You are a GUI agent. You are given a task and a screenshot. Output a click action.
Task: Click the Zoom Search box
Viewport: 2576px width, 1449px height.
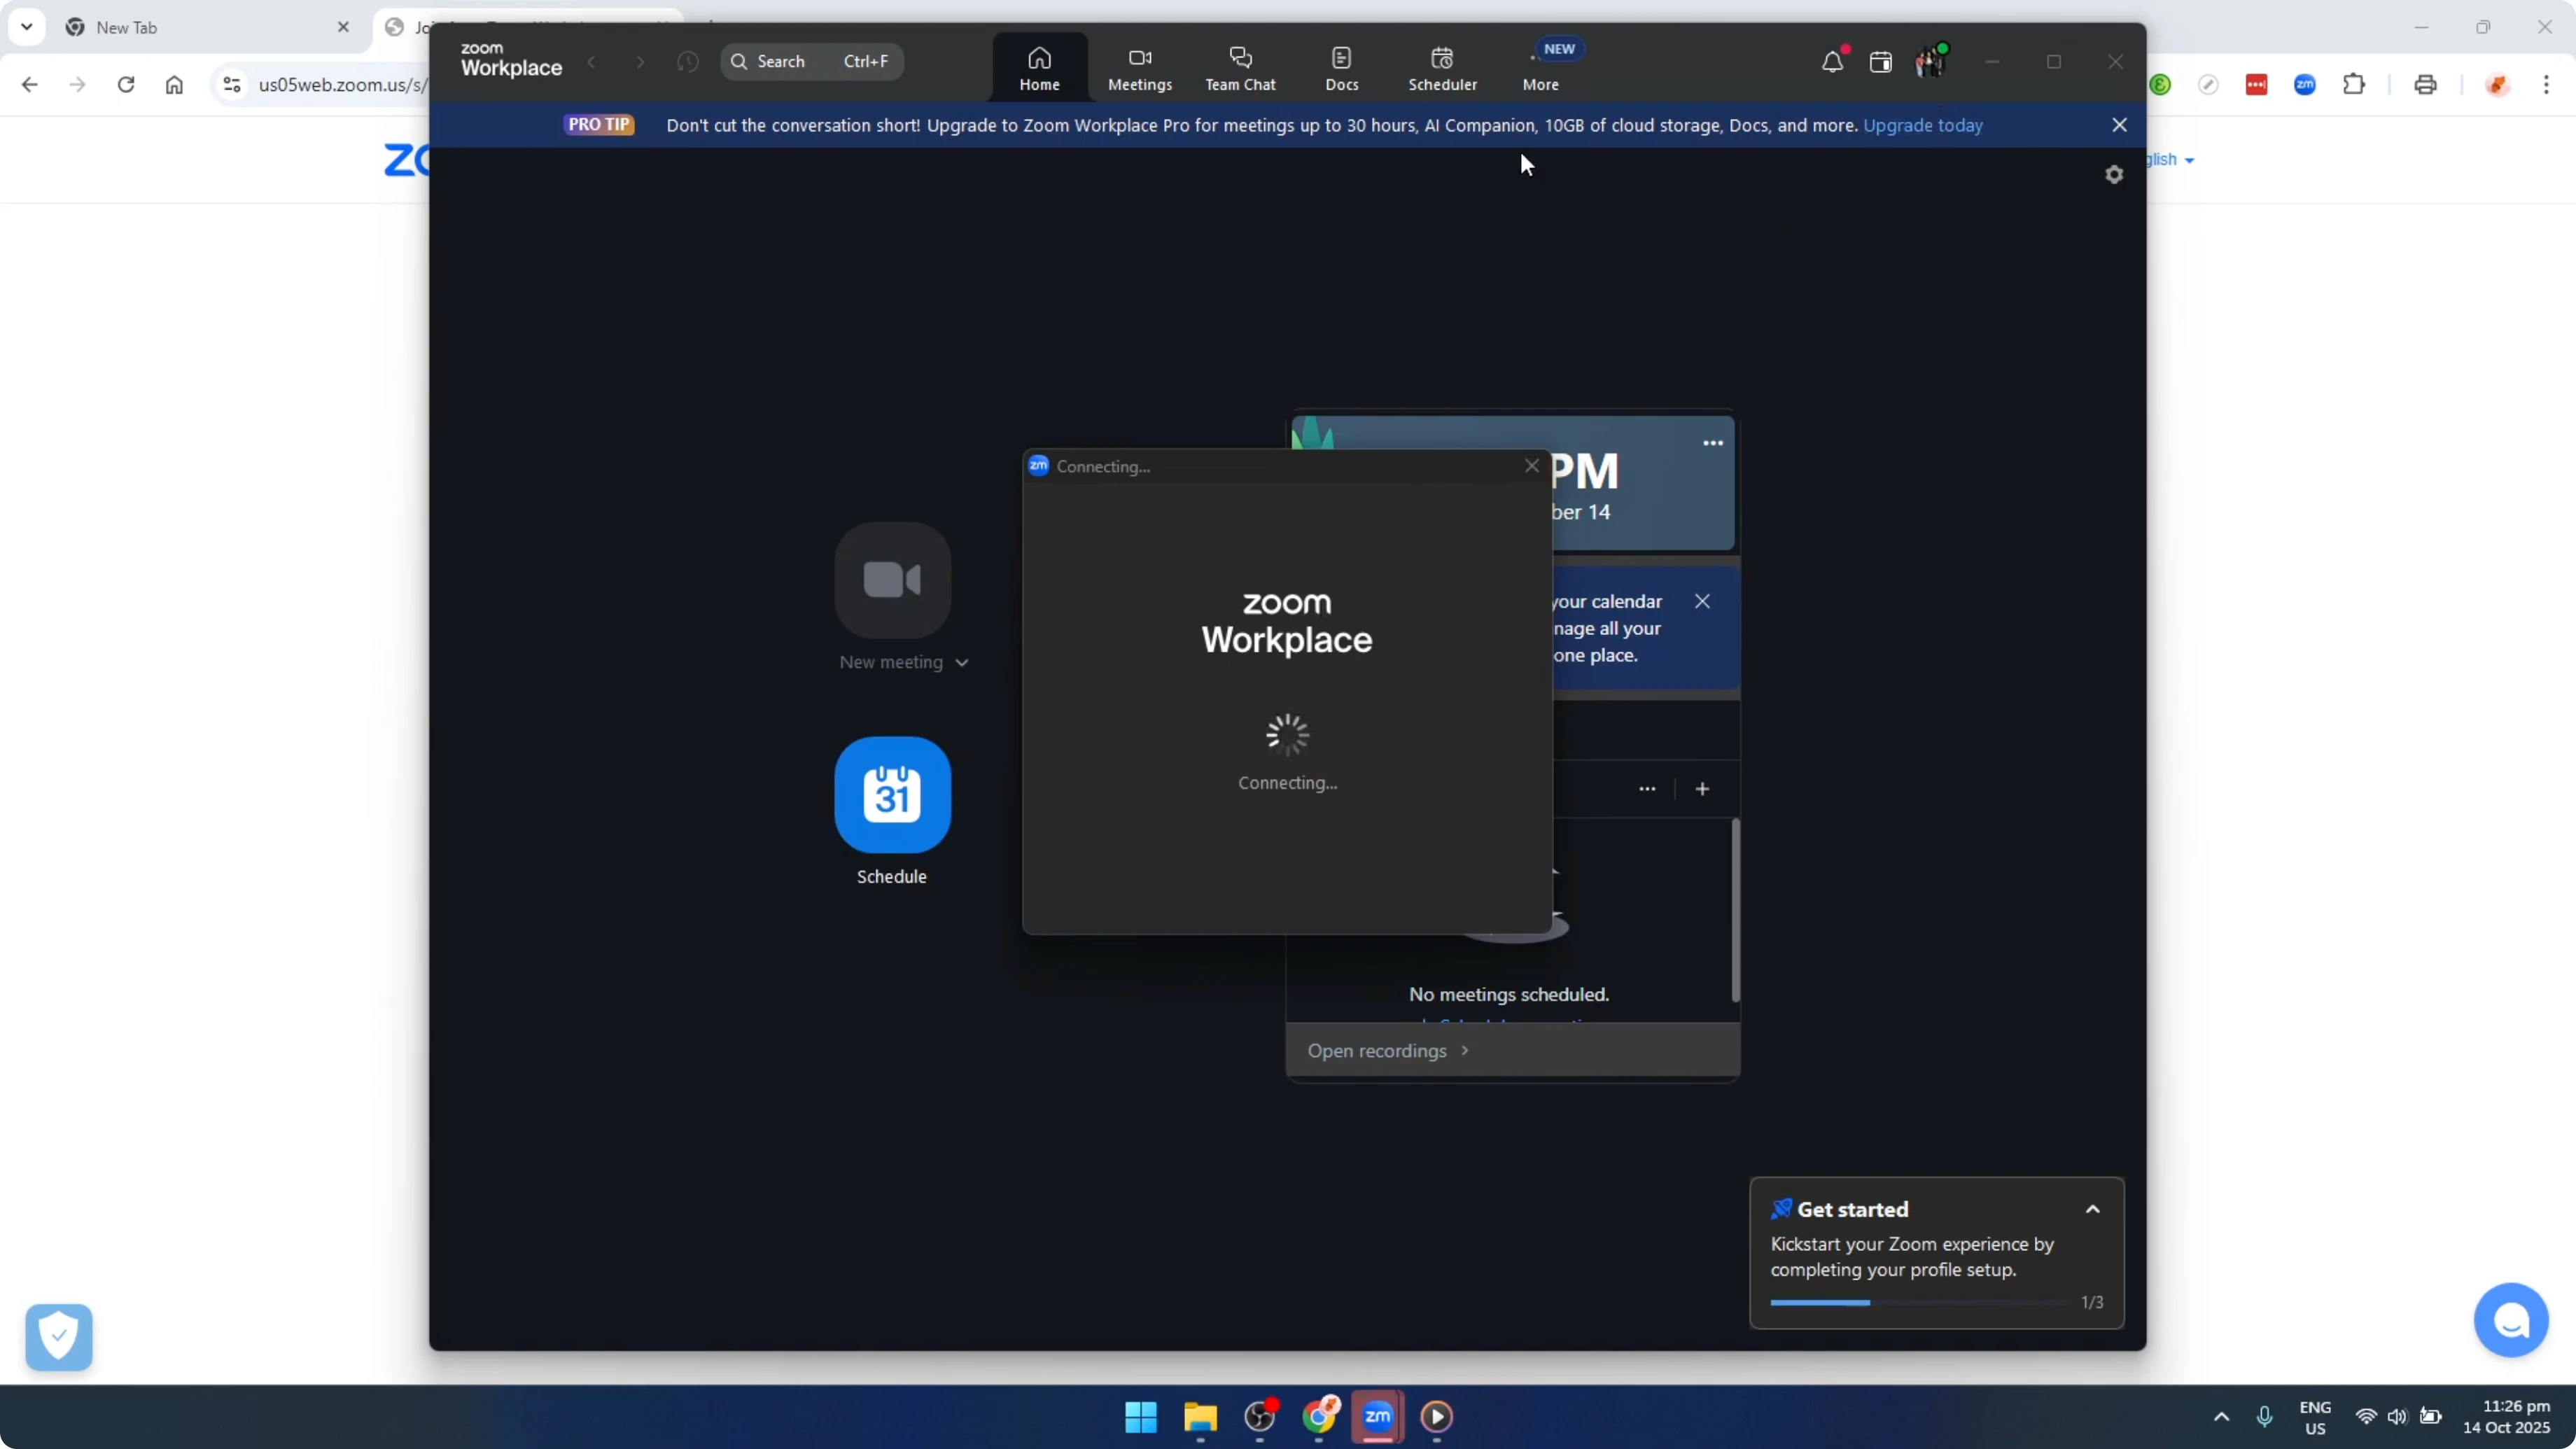pos(812,62)
